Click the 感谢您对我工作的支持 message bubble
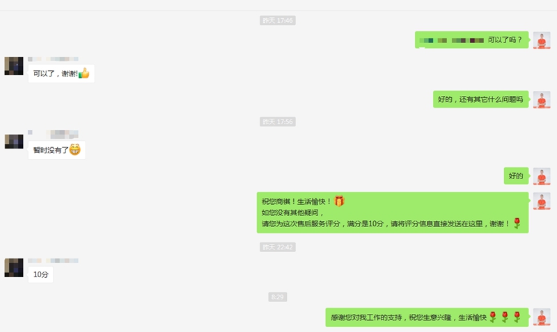The width and height of the screenshot is (557, 332). [427, 317]
